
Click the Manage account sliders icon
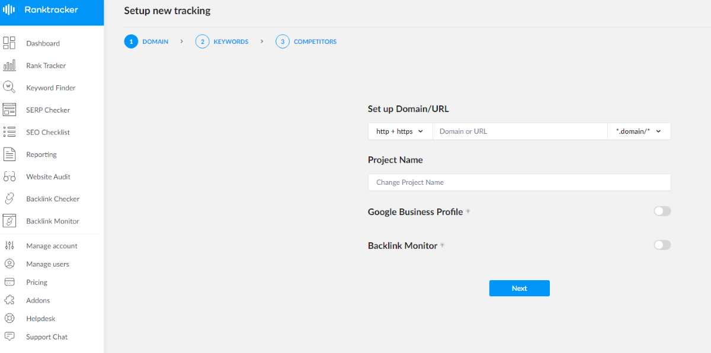(x=9, y=245)
